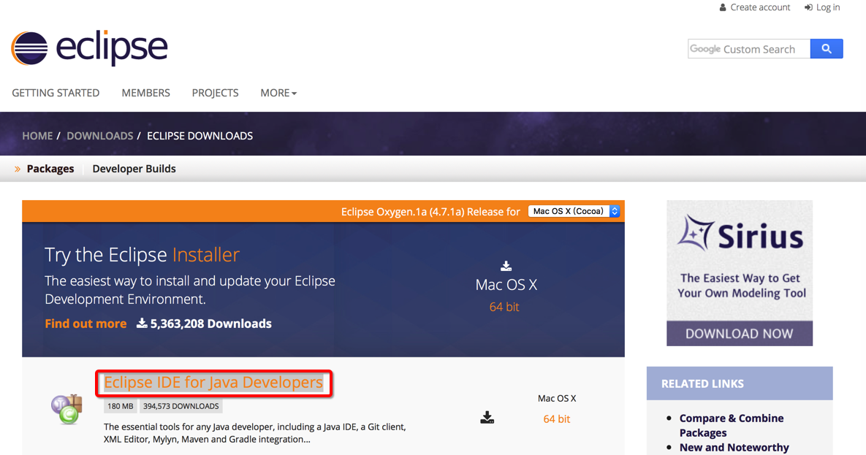Click the installer download icon above Mac OS X
The width and height of the screenshot is (866, 455).
pos(506,266)
